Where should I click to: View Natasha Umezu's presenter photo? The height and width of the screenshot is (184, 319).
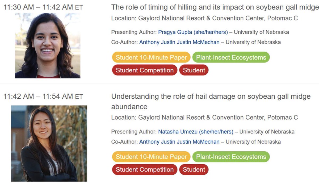[49, 143]
